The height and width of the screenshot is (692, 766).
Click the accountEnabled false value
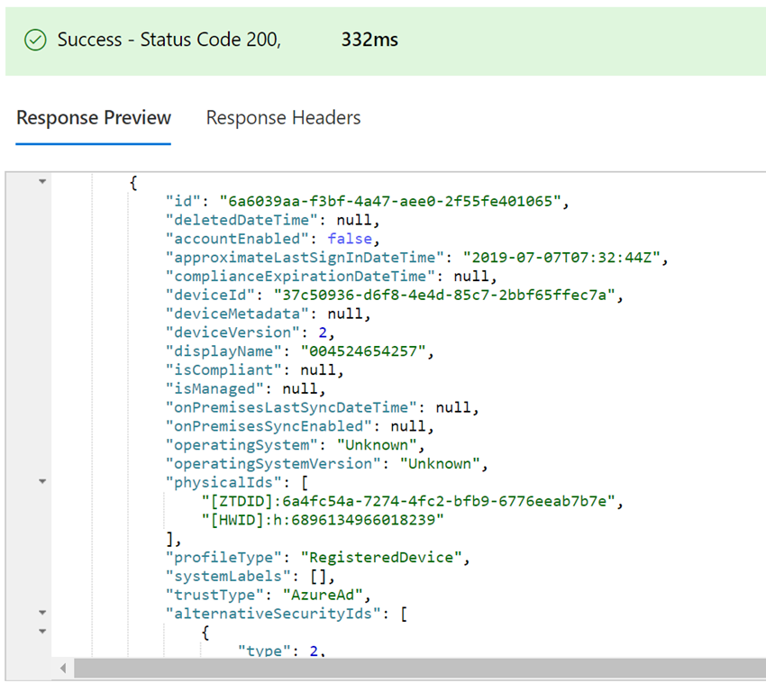pos(349,238)
